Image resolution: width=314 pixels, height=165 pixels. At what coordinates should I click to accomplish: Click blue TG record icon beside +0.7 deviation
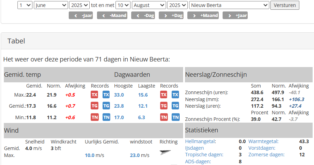coord(106,106)
